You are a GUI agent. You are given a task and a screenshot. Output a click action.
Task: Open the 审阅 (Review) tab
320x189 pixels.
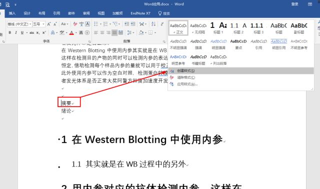tap(86, 13)
